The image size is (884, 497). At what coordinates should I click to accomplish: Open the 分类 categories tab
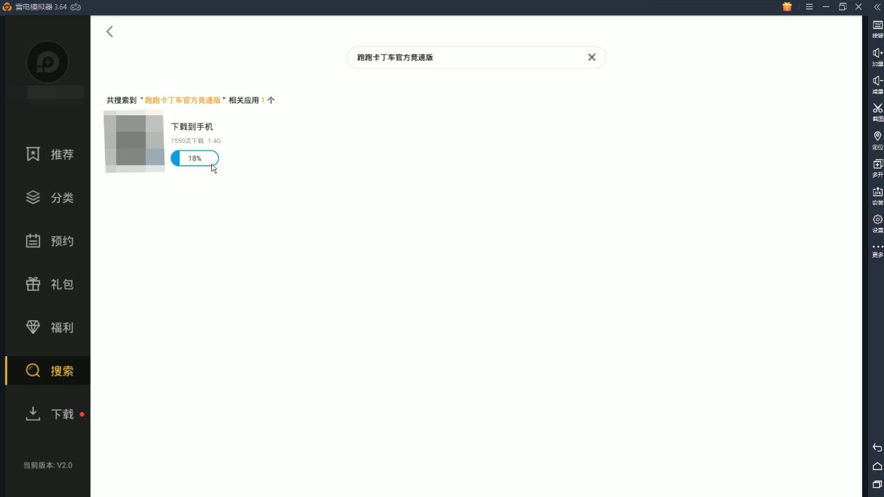click(x=48, y=197)
